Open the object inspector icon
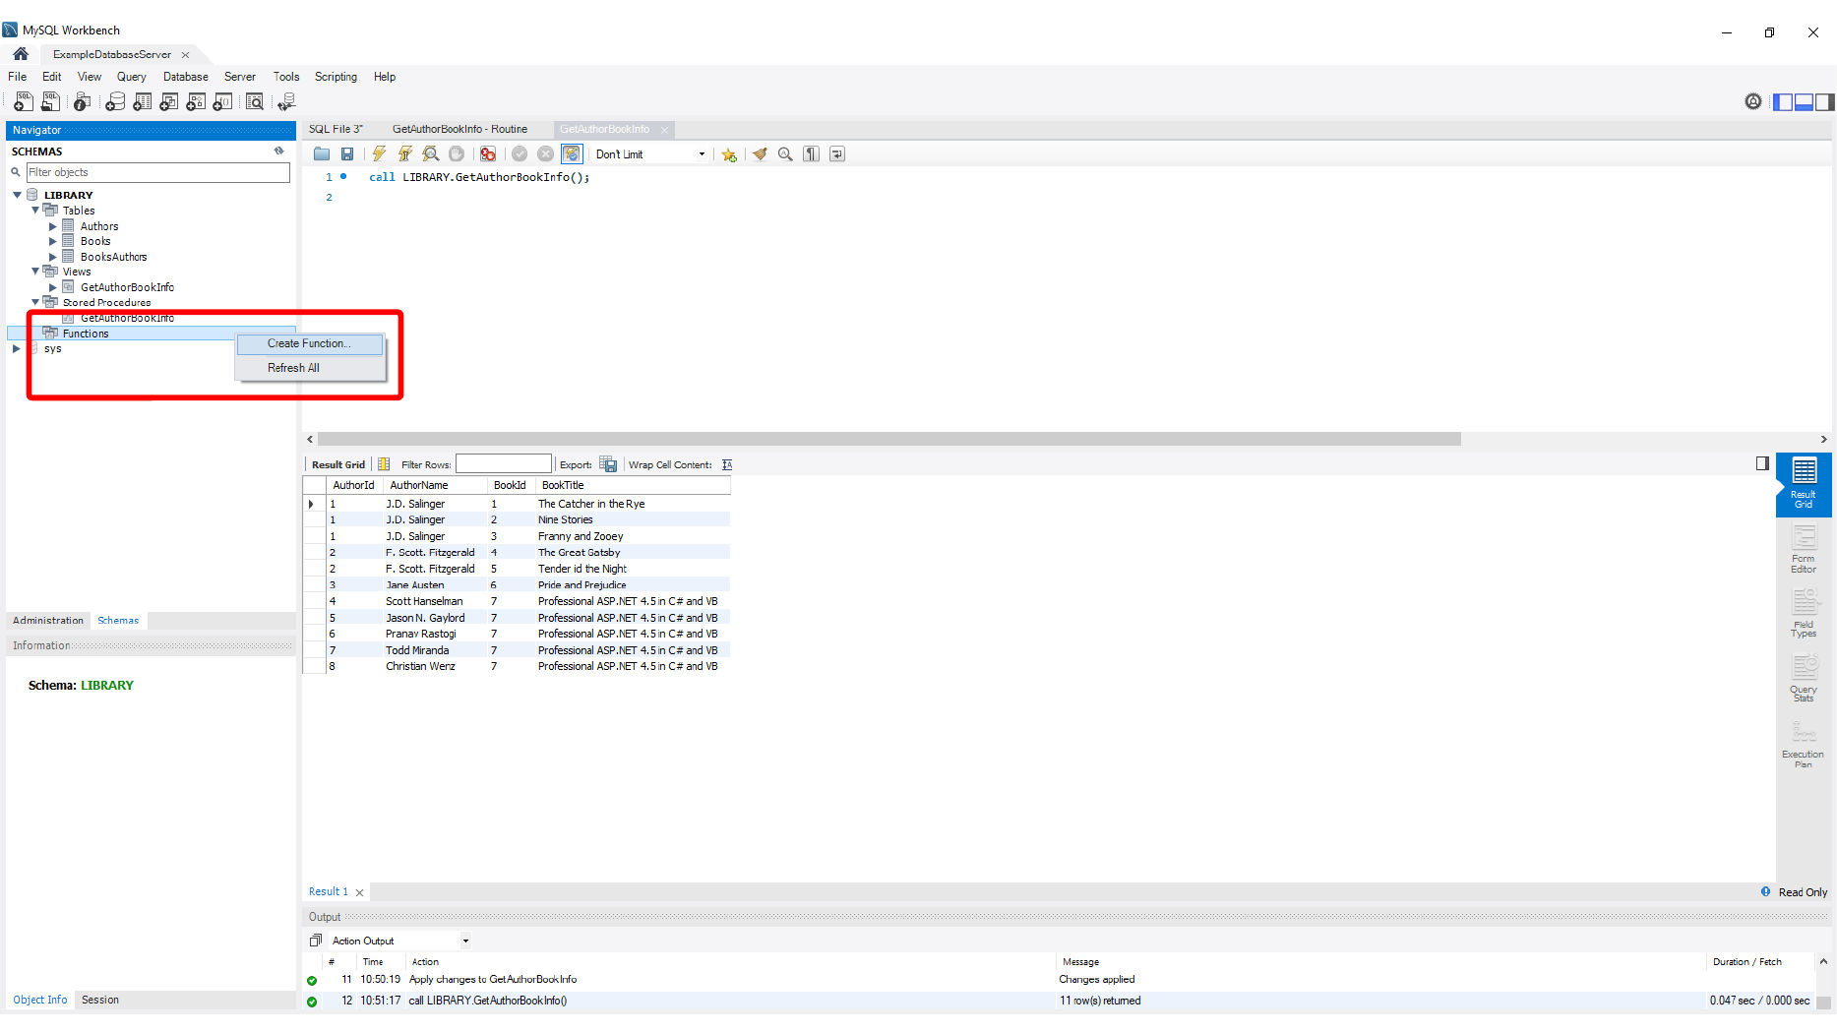Screen dimensions: 1837x1033 pyautogui.click(x=83, y=101)
